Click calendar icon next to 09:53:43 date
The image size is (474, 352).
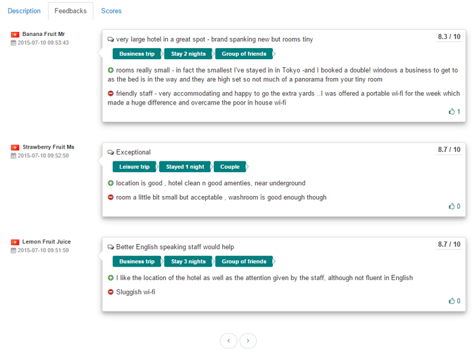click(x=14, y=43)
